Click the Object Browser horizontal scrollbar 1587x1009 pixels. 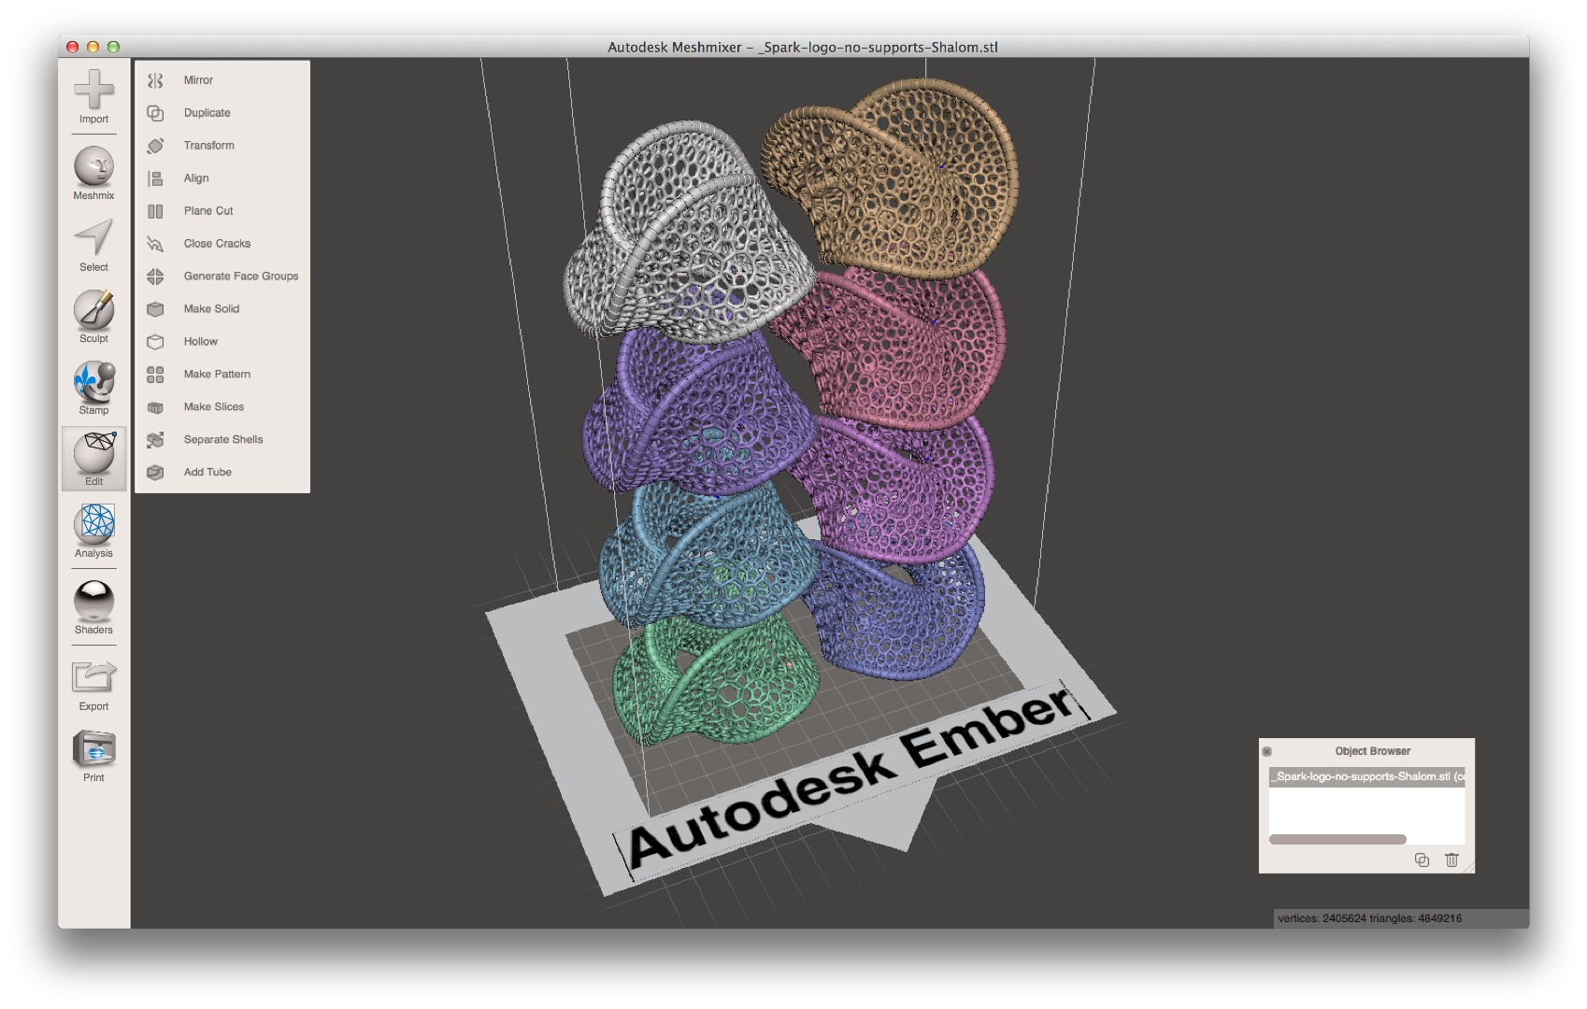coord(1337,839)
